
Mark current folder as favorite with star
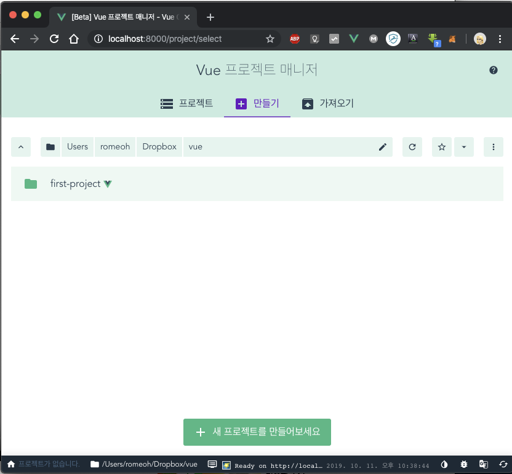pos(441,147)
